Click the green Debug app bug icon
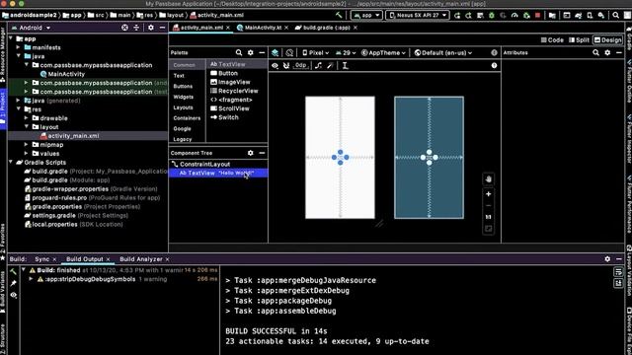This screenshot has height=355, width=632. click(492, 16)
